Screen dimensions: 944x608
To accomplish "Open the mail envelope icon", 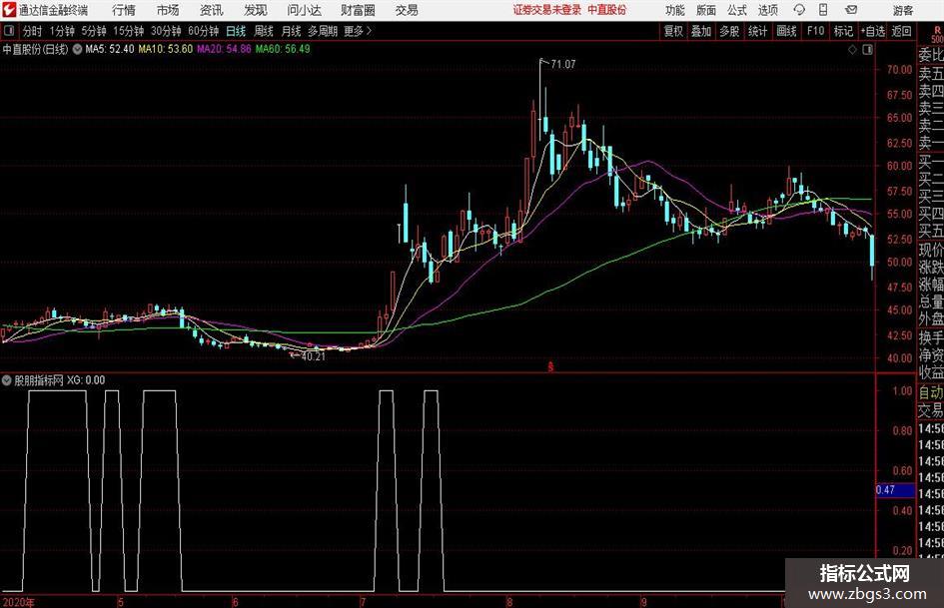I will (x=851, y=10).
